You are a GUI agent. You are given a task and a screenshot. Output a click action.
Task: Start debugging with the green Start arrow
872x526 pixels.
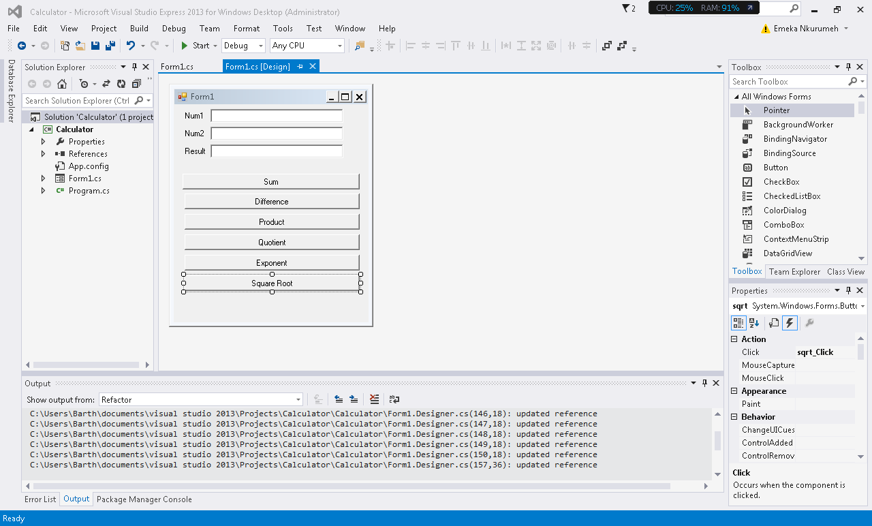pos(195,46)
